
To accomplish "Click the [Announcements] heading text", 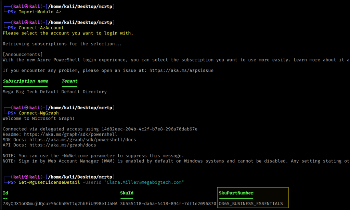I will tap(23, 55).
